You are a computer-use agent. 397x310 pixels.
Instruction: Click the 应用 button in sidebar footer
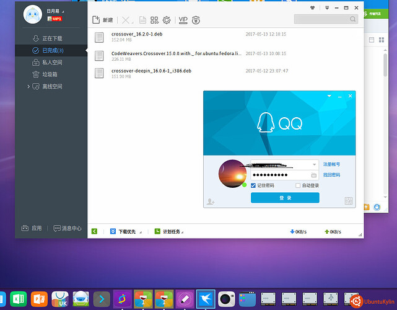[32, 228]
